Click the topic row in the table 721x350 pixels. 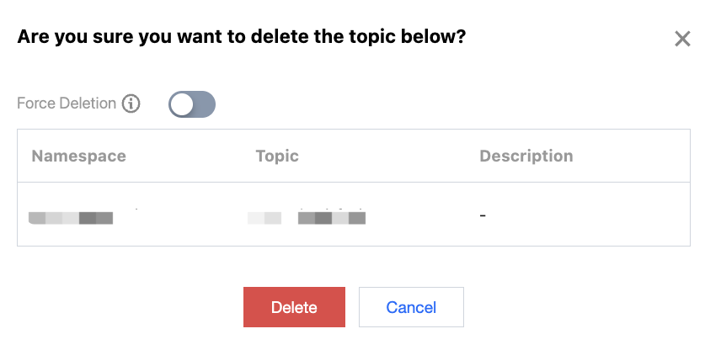pyautogui.click(x=354, y=215)
